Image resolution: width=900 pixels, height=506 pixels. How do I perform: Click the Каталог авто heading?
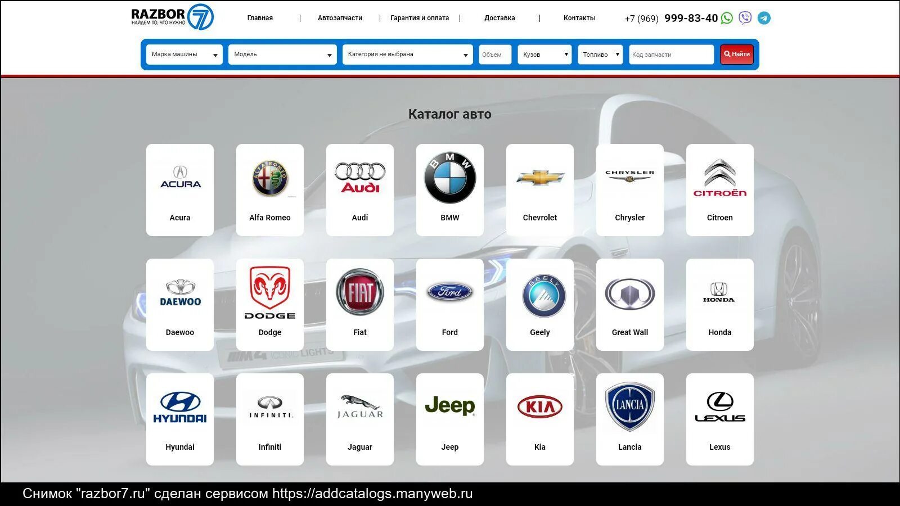pos(450,114)
